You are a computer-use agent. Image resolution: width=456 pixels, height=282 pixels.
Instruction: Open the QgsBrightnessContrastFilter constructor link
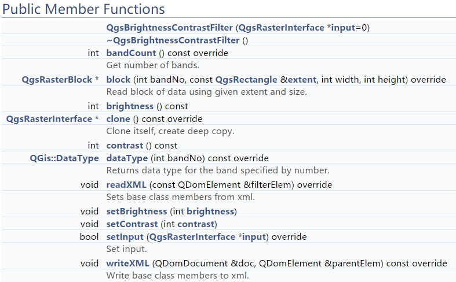pyautogui.click(x=170, y=27)
